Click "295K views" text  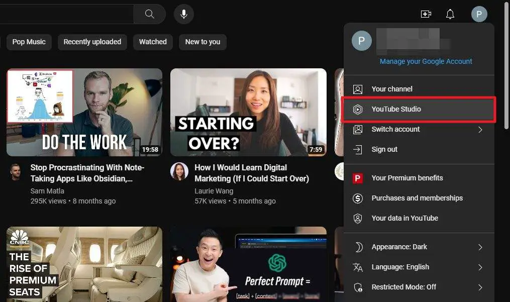(x=48, y=202)
